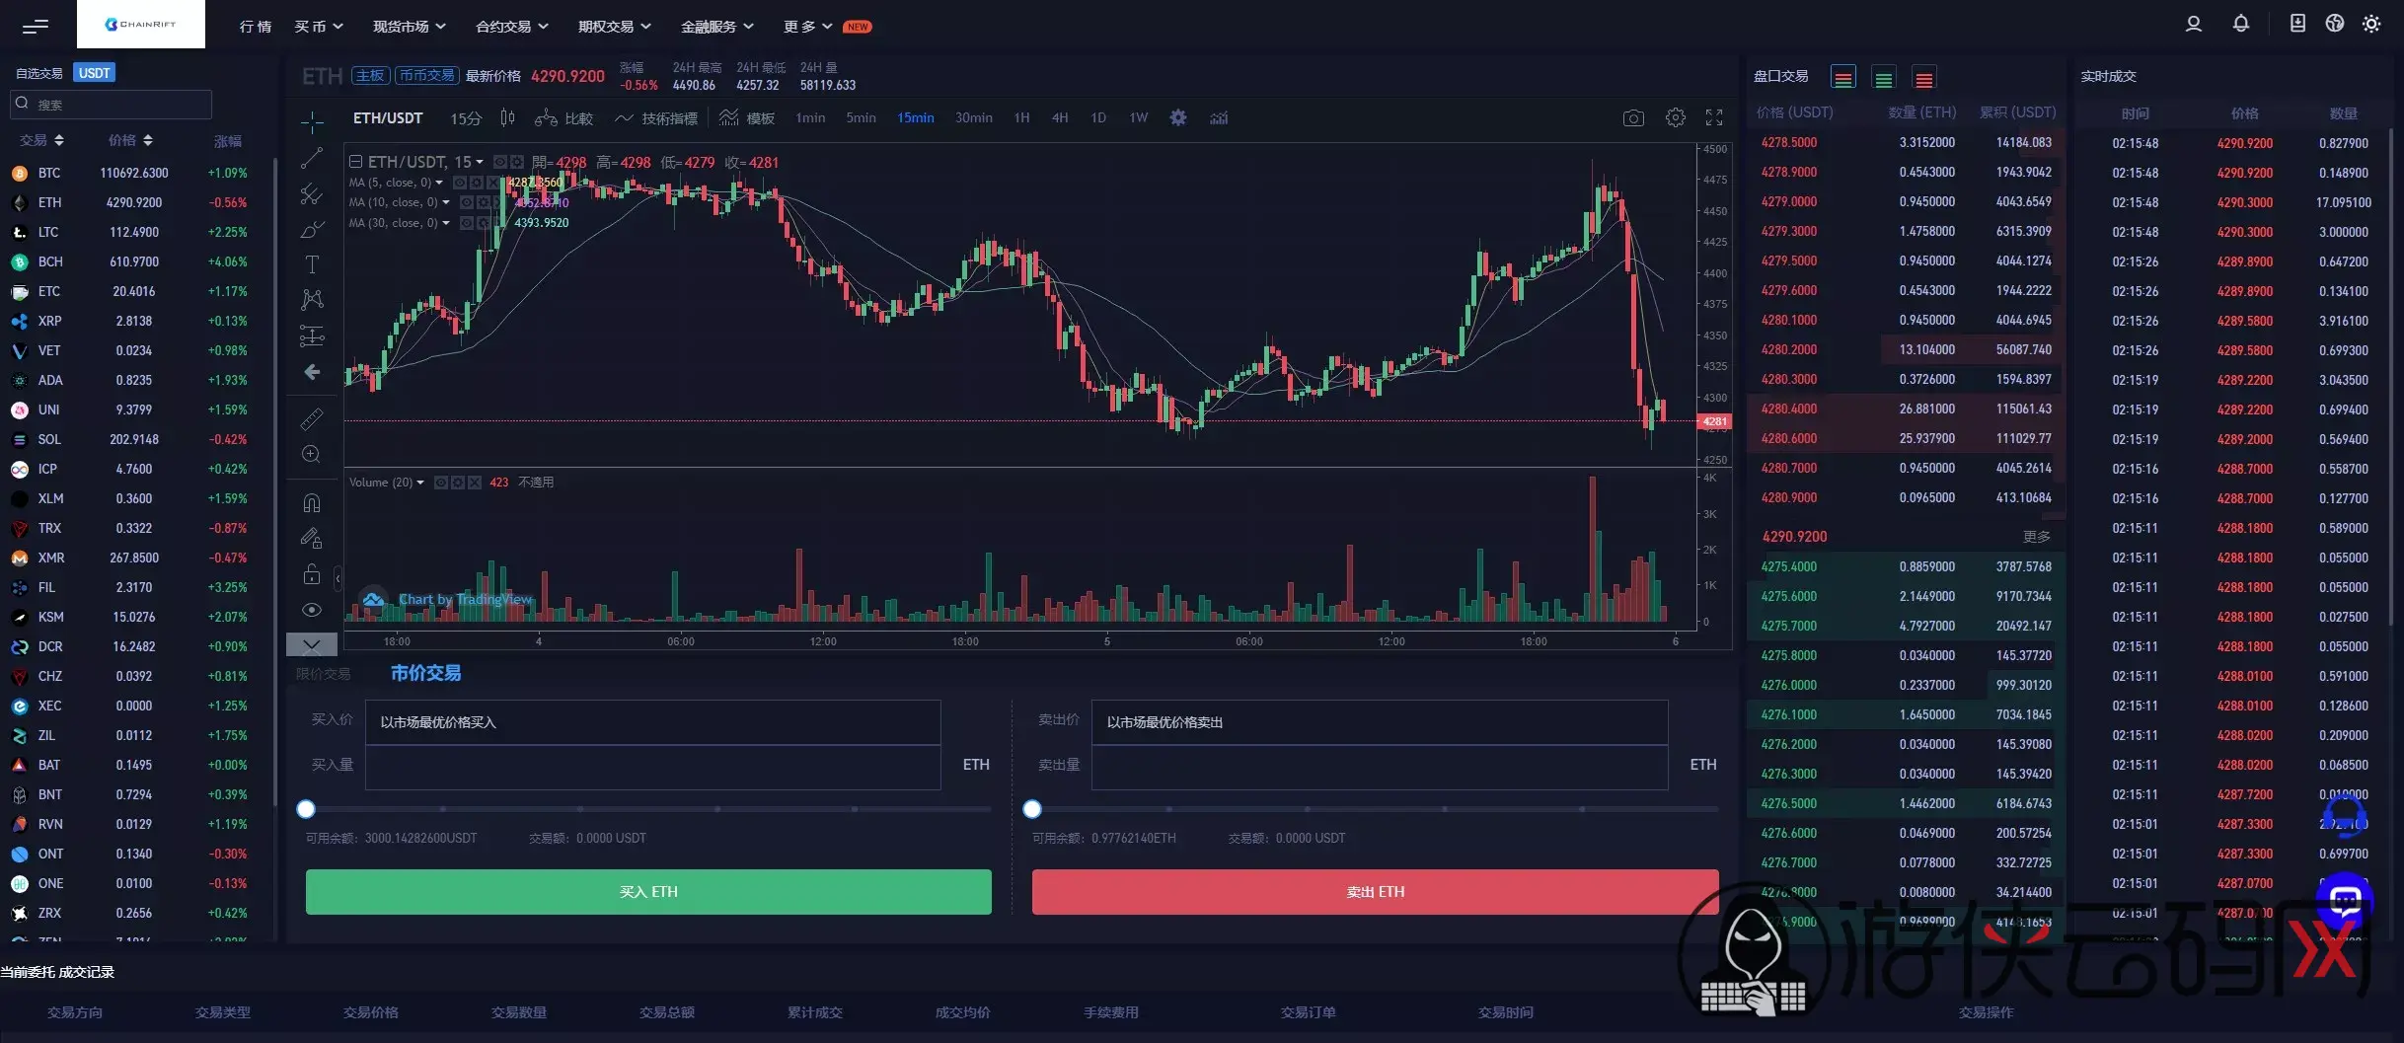Select the trend line drawing tool
Viewport: 2404px width, 1043px height.
pos(312,158)
